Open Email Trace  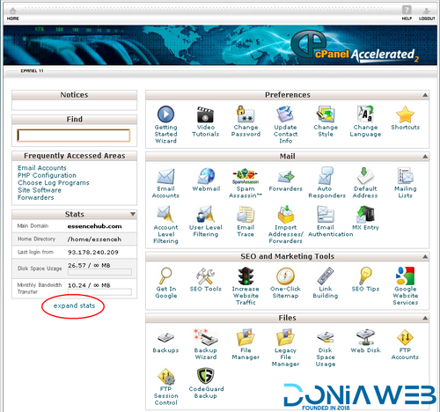(x=246, y=222)
